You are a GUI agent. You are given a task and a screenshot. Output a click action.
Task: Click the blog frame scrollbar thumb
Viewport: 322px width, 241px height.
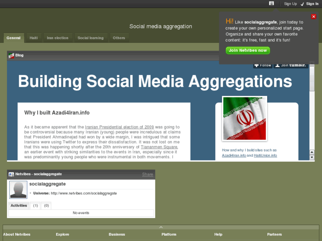(x=312, y=79)
